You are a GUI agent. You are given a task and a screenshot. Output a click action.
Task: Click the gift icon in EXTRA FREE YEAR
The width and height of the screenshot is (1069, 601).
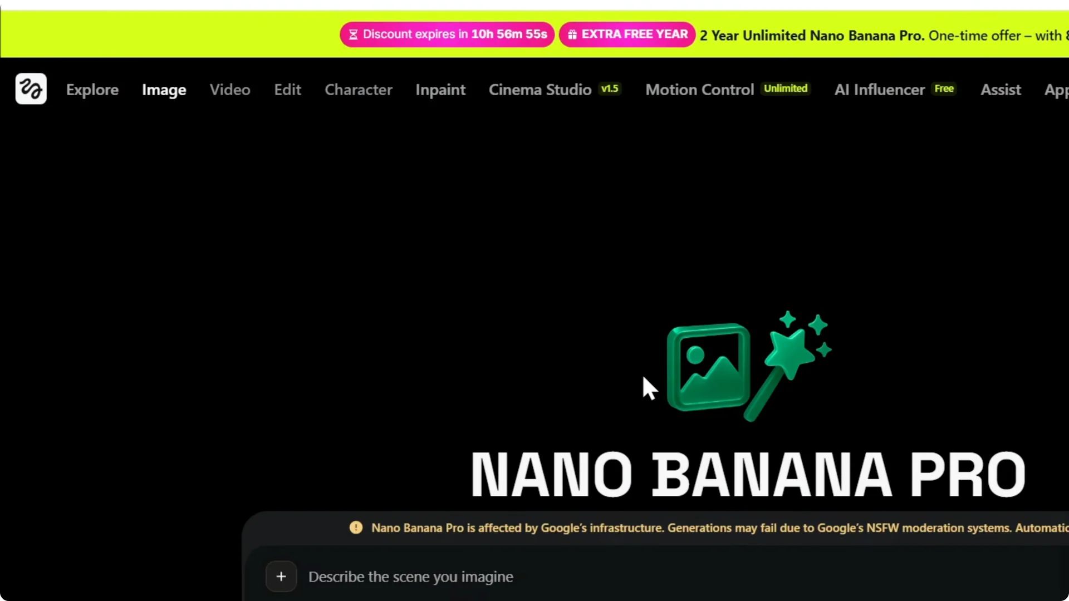(572, 35)
